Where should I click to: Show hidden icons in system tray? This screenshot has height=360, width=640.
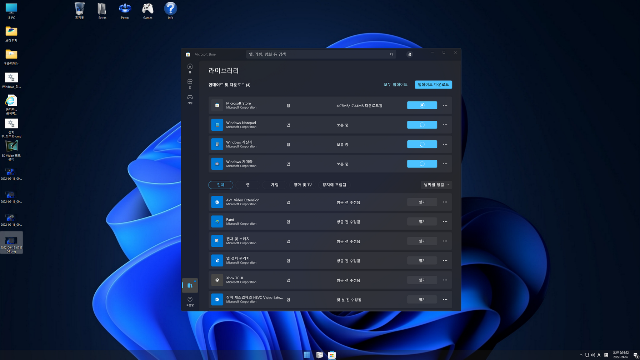click(x=581, y=355)
